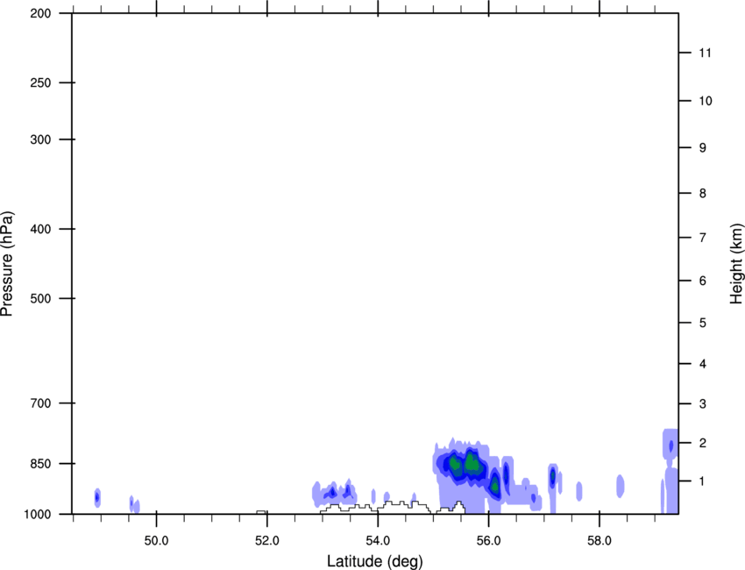Viewport: 745px width, 570px height.
Task: Click the 700 hPa pressure label
Action: pyautogui.click(x=38, y=403)
